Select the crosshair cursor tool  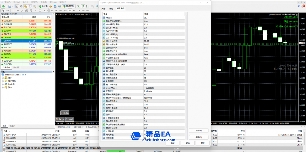(x=7, y=10)
